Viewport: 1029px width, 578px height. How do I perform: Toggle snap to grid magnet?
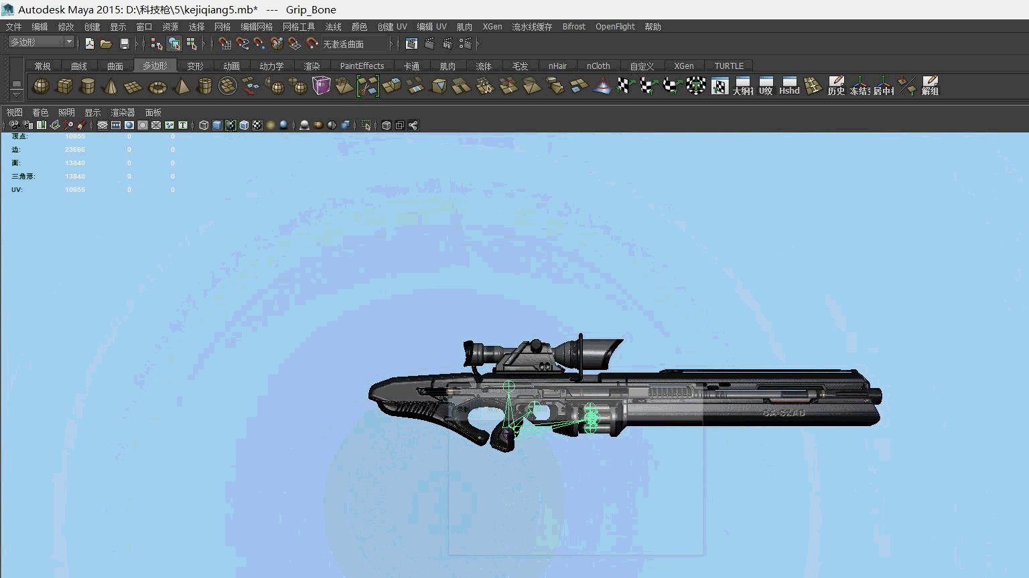tap(225, 43)
